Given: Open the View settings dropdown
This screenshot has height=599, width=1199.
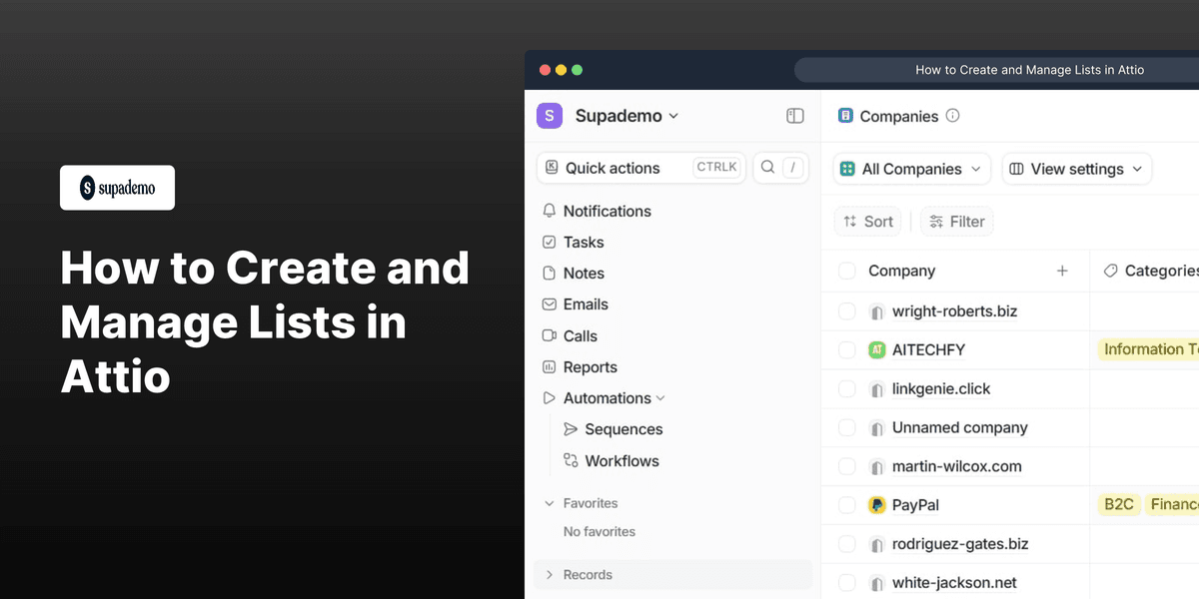Looking at the screenshot, I should pos(1076,169).
